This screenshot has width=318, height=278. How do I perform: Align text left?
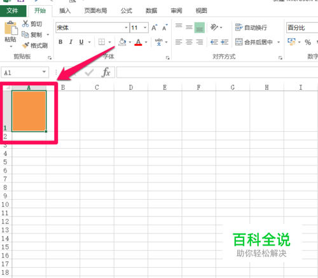179,42
